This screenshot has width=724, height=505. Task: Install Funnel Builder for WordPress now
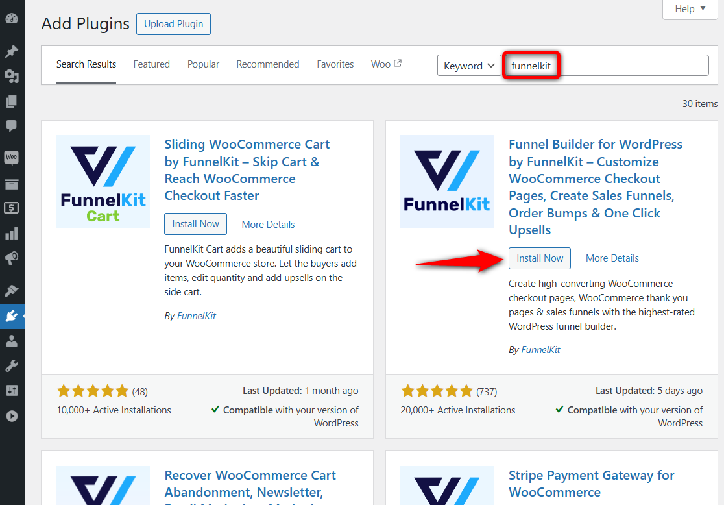click(540, 258)
